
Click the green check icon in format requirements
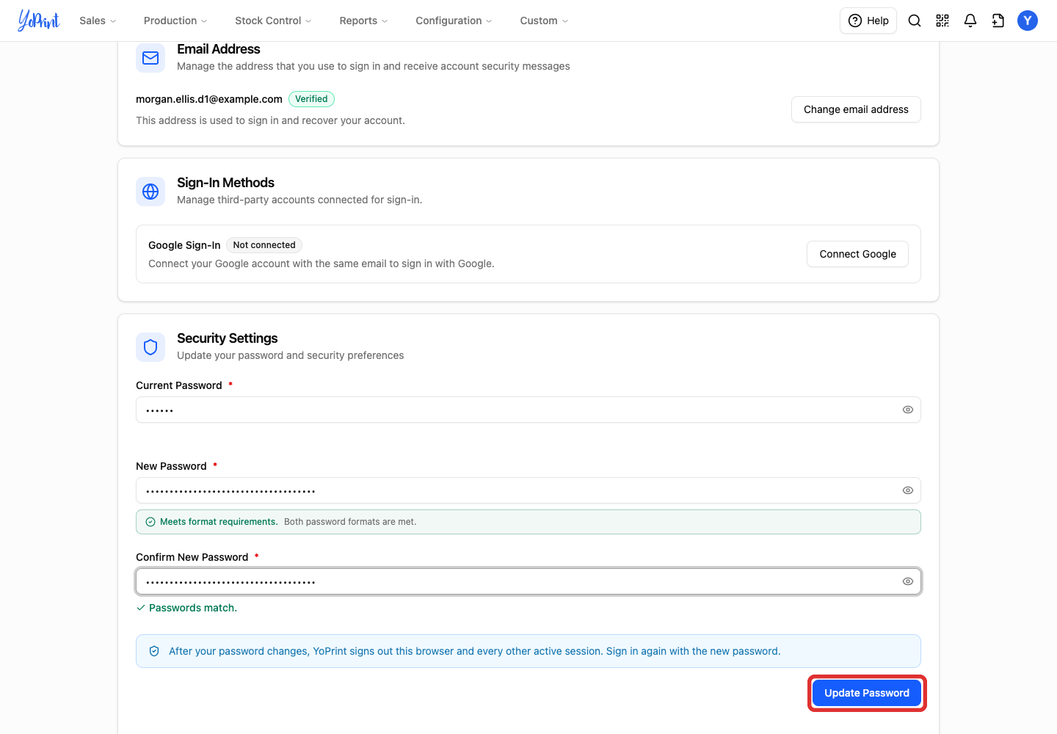coord(150,522)
